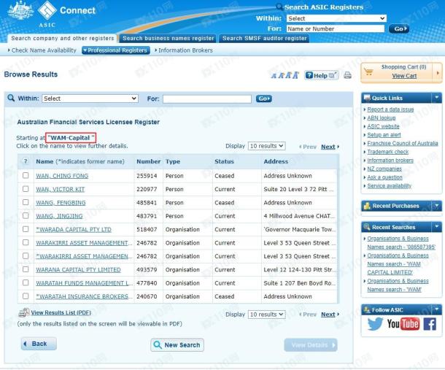Viewport: 445px width, 370px height.
Task: Open Help button beside font sizes
Action: pyautogui.click(x=321, y=75)
